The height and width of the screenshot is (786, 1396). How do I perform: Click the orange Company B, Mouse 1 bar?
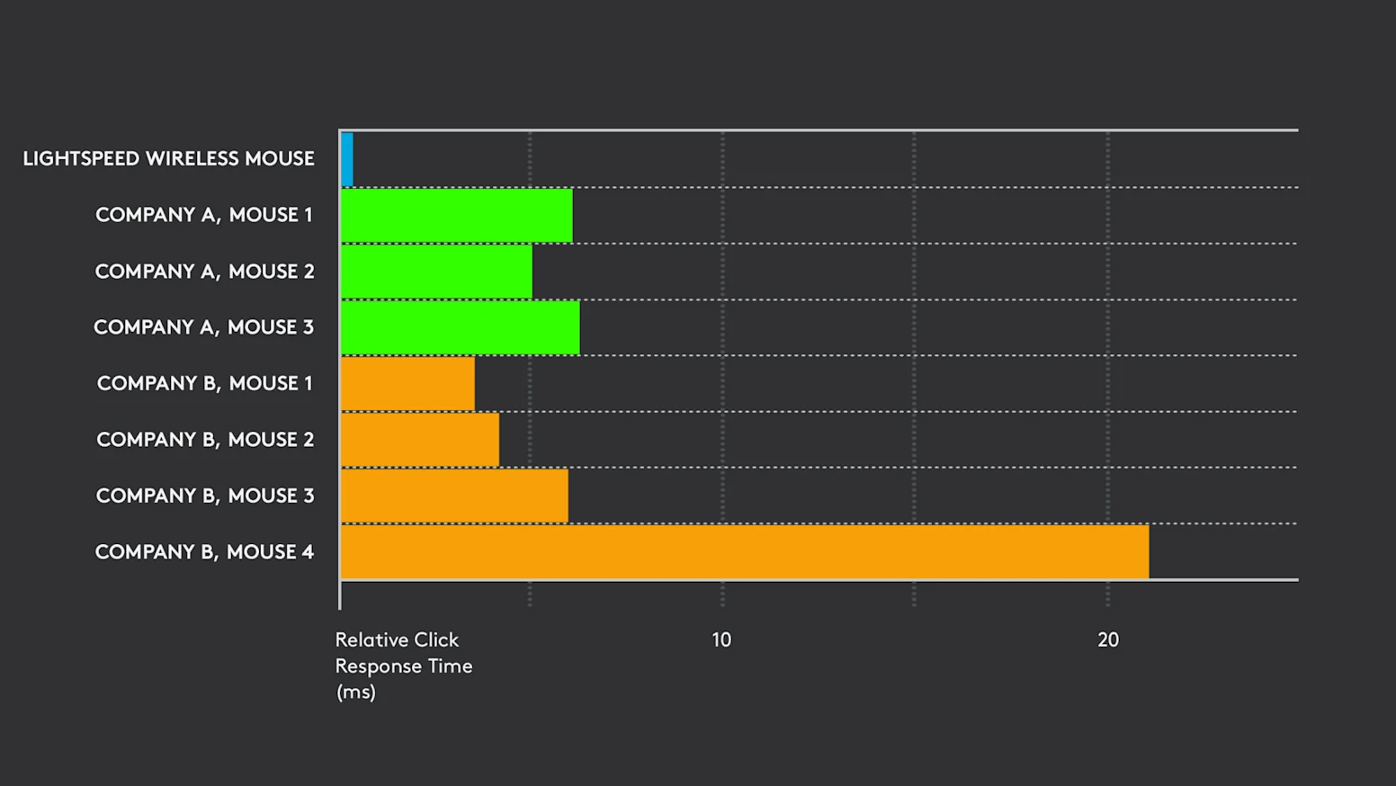click(407, 384)
